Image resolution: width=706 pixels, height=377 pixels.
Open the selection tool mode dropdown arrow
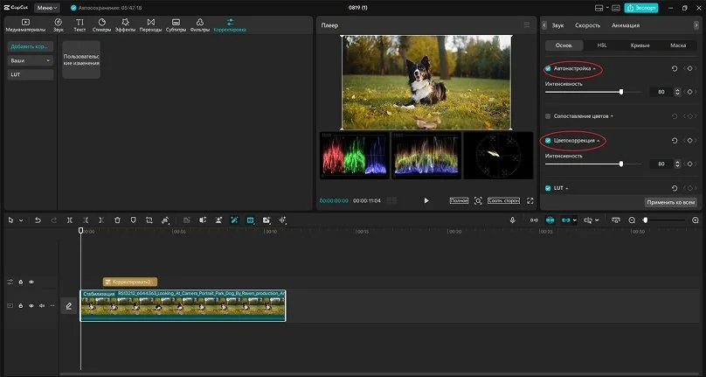(21, 220)
